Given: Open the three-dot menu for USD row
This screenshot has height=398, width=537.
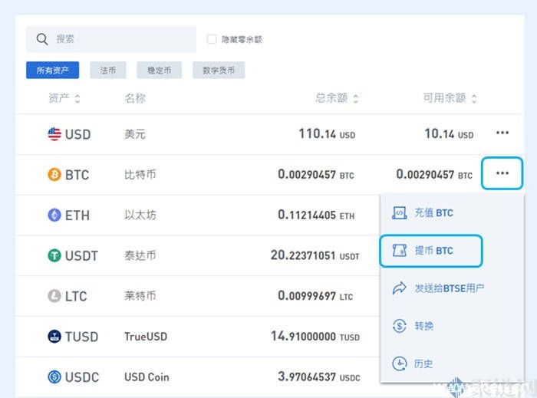Looking at the screenshot, I should pyautogui.click(x=502, y=133).
